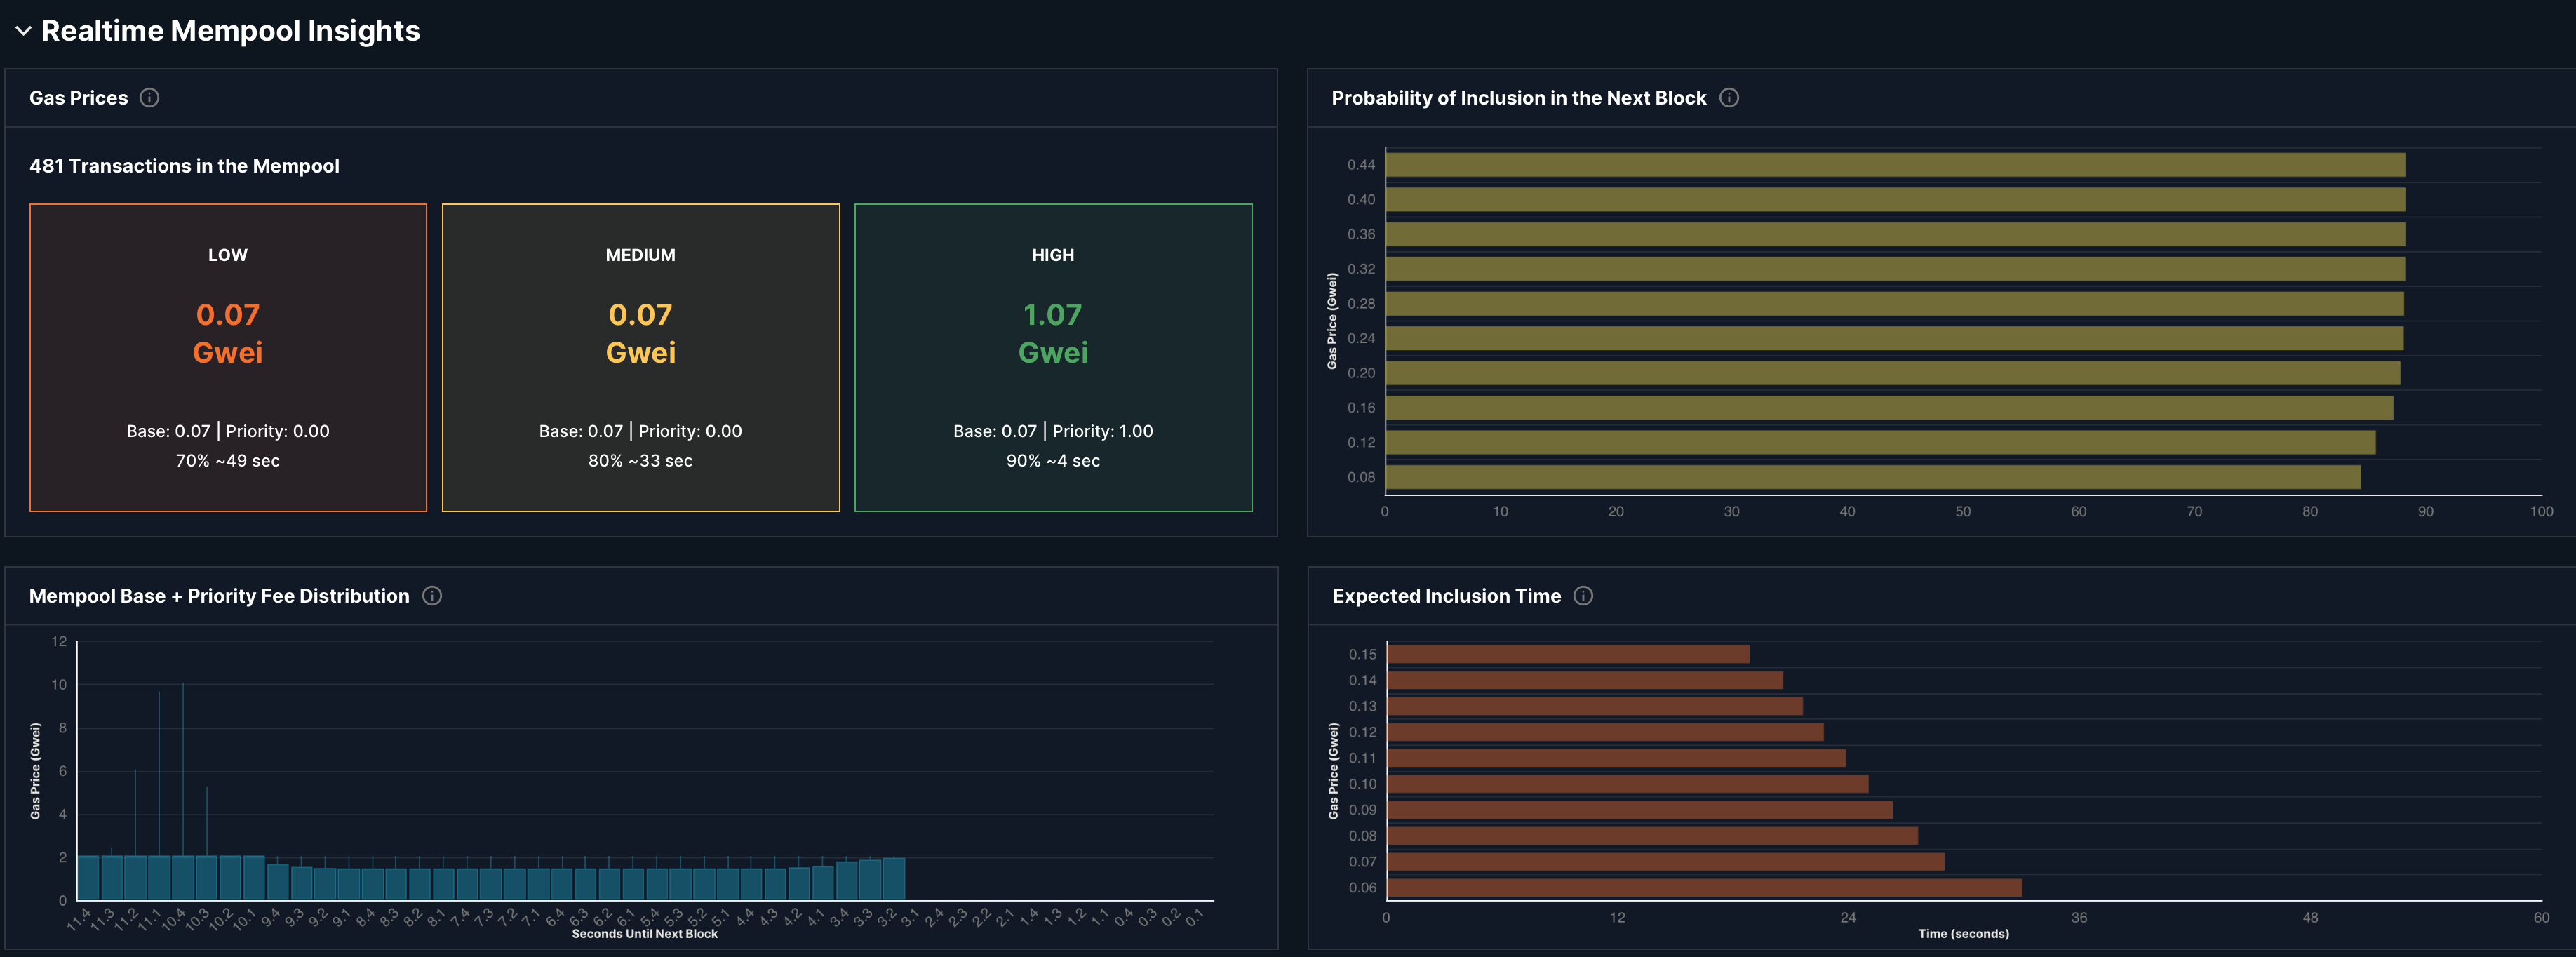2576x957 pixels.
Task: Click the Expected Inclusion Time info icon
Action: [1583, 596]
